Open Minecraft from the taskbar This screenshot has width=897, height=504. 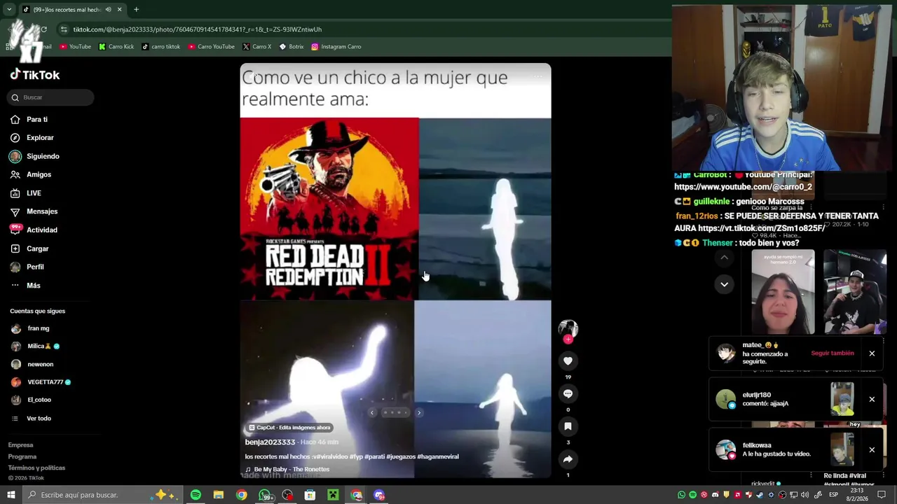pos(333,495)
